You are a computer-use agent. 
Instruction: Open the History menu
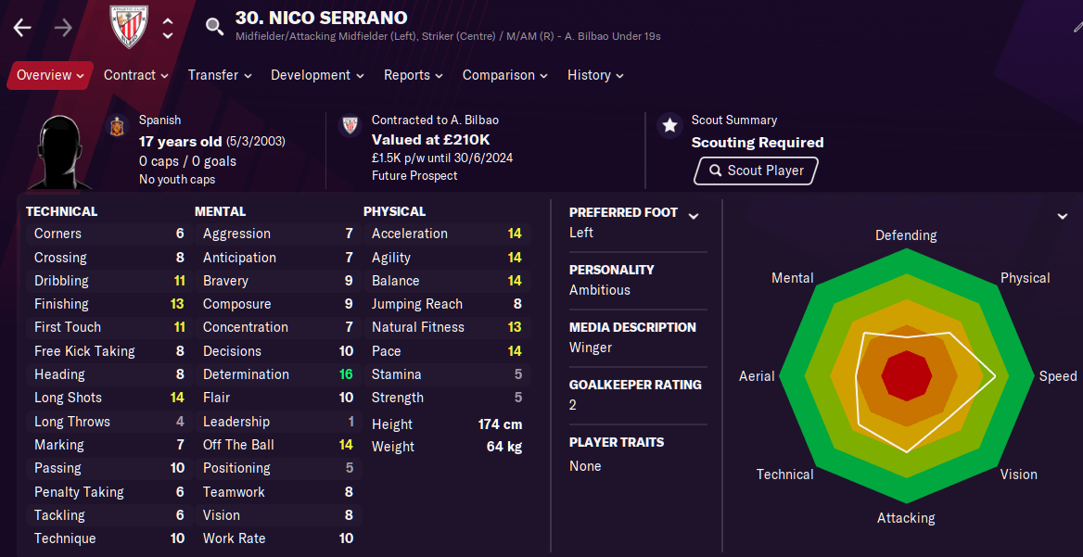[x=595, y=75]
